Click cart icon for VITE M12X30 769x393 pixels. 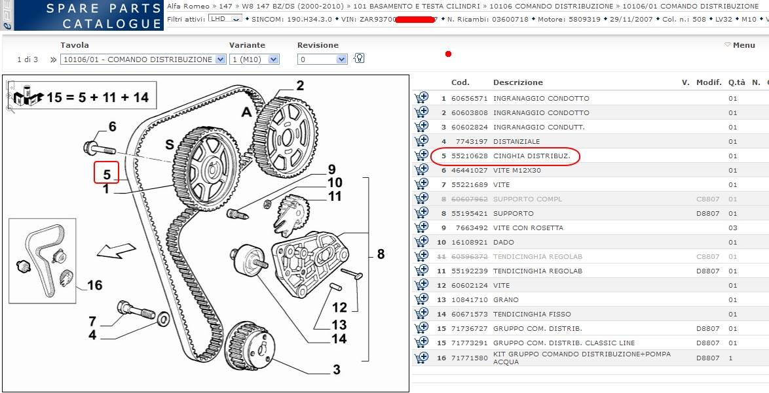pos(421,170)
